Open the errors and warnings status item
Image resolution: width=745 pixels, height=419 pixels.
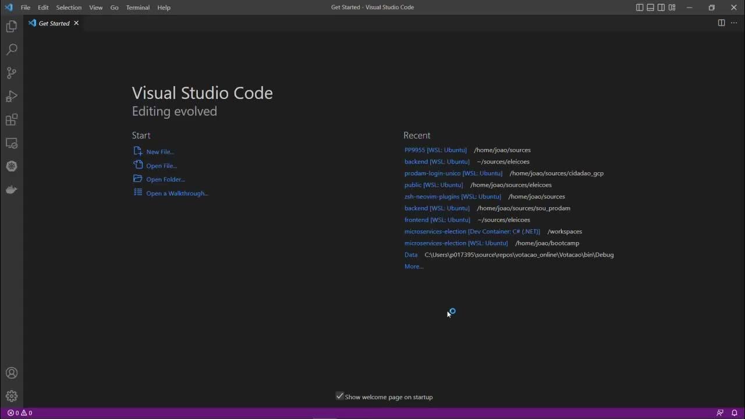[20, 413]
